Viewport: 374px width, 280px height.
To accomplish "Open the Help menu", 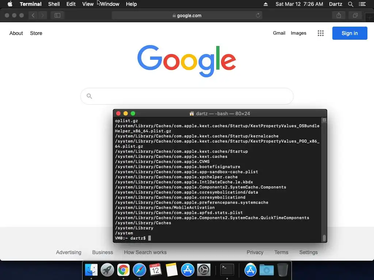I will [131, 4].
